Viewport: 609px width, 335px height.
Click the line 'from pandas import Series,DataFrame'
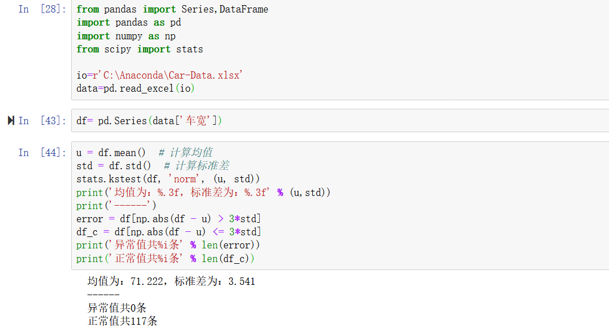172,9
